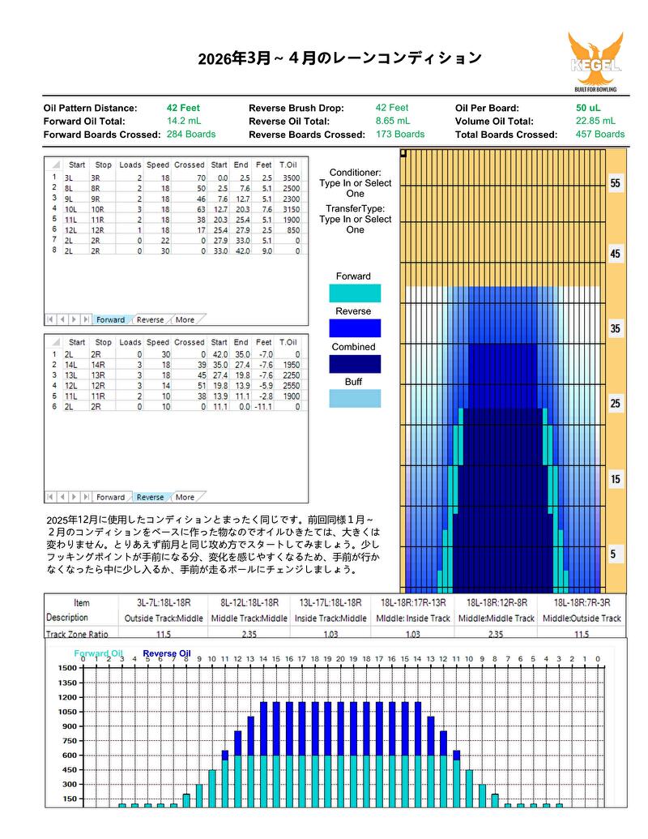Switch upper table to the Reverse tab

149,319
